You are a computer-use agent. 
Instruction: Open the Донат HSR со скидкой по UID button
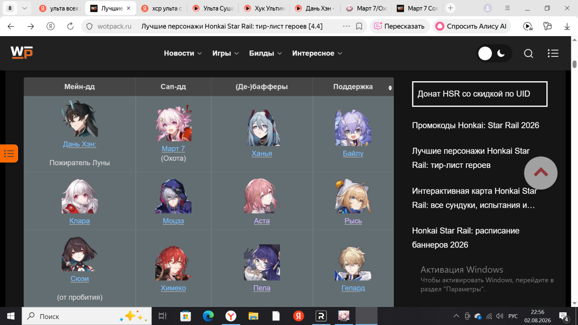click(x=480, y=94)
